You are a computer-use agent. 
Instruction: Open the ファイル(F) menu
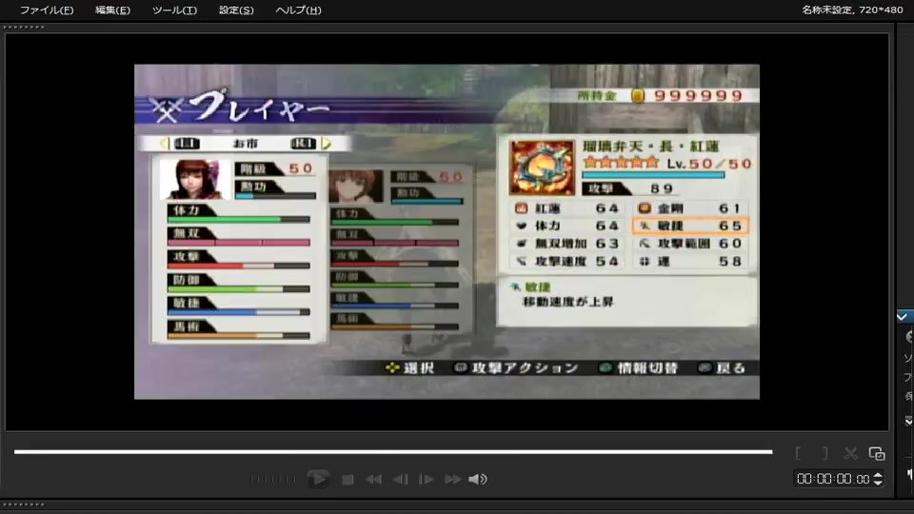pyautogui.click(x=47, y=10)
